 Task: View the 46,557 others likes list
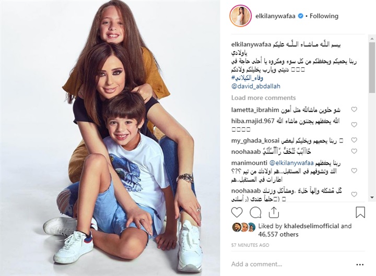click(278, 234)
